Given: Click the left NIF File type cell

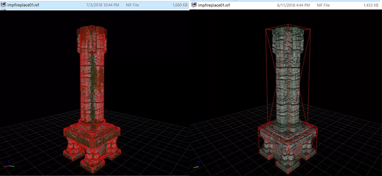Looking at the screenshot, I should pos(132,5).
